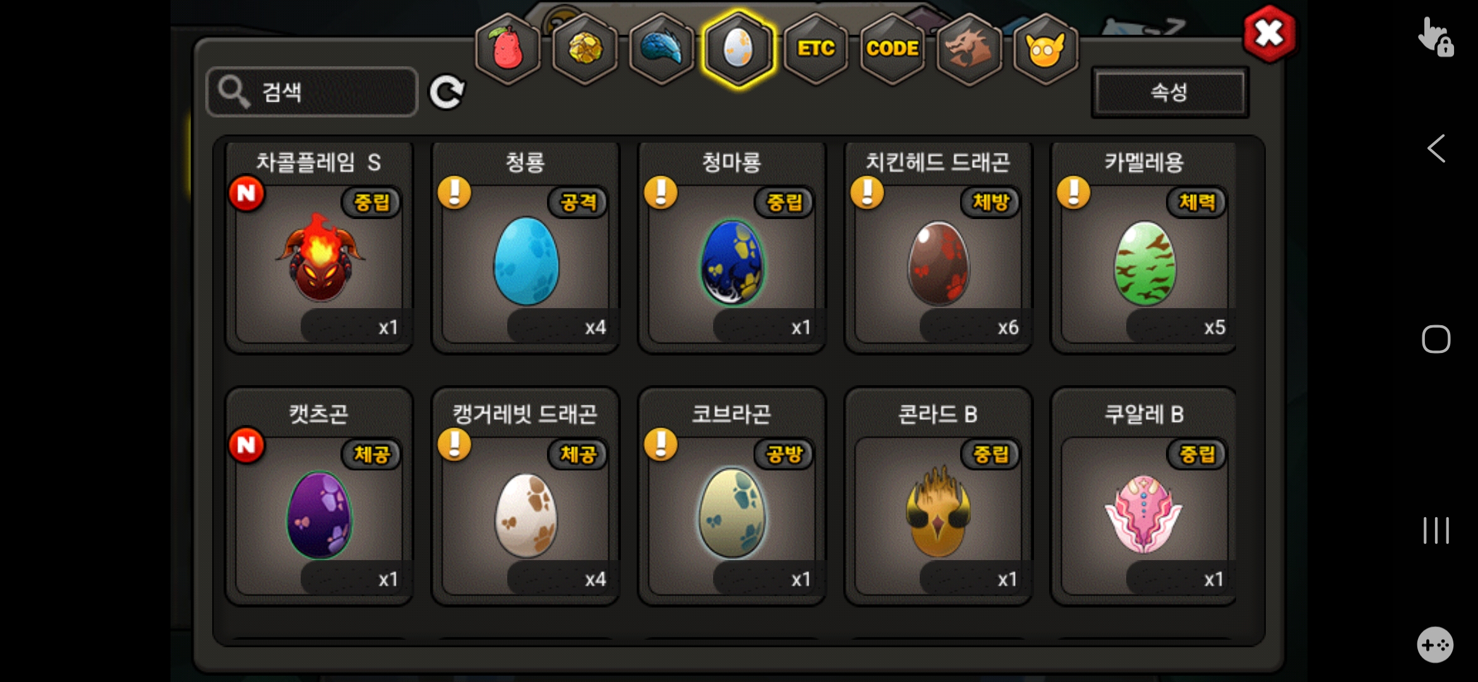Screen dimensions: 1478x682
Task: Open the dragon head category icon
Action: point(969,49)
